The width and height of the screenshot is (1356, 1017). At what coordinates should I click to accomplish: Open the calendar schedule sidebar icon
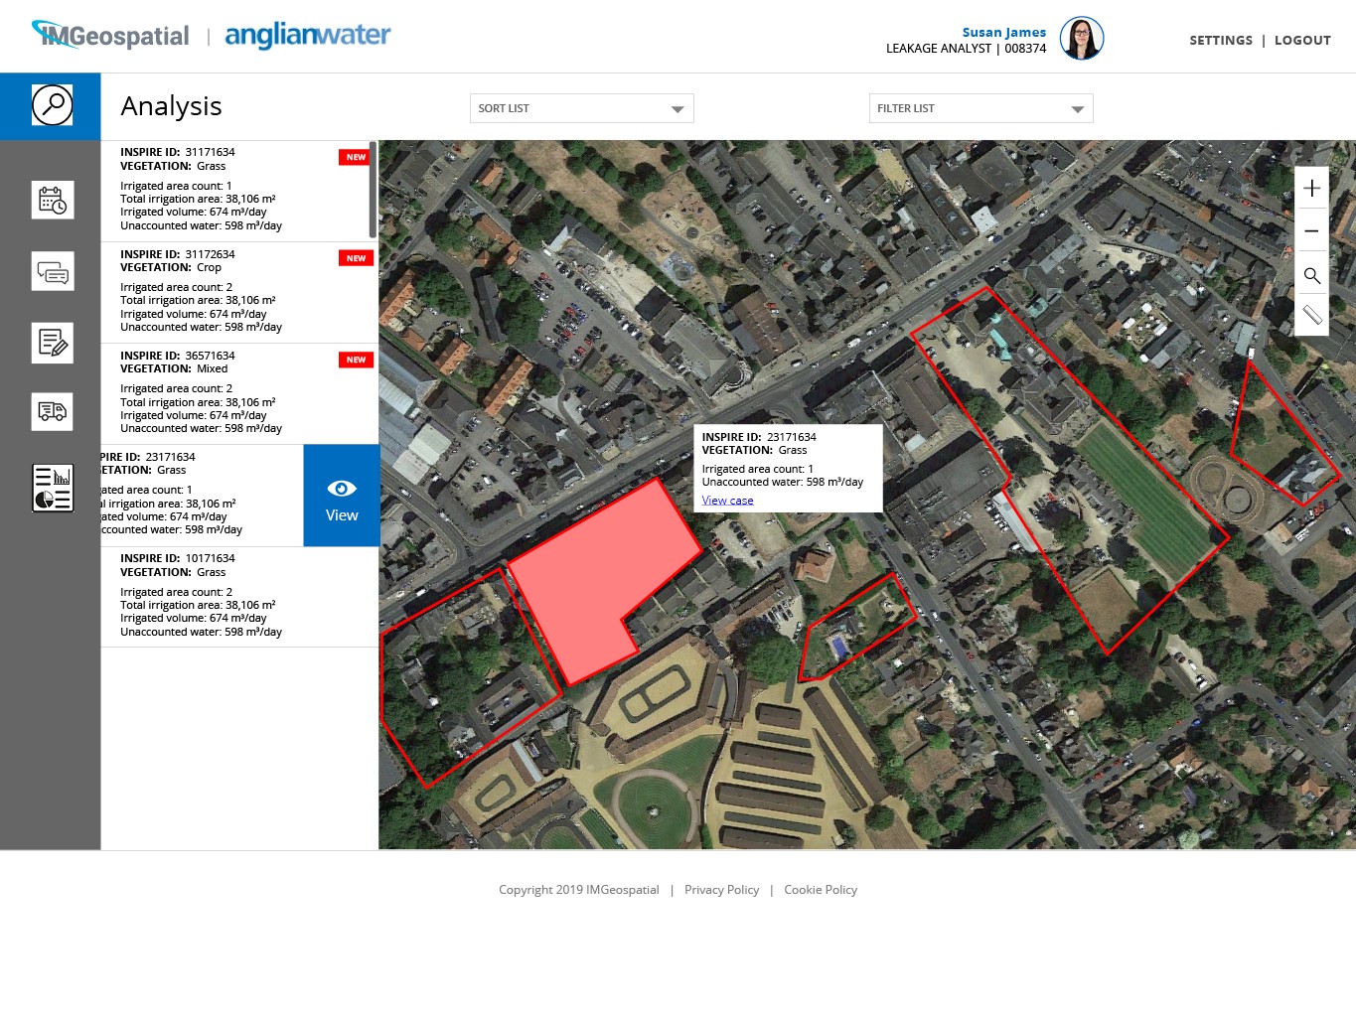click(x=52, y=201)
